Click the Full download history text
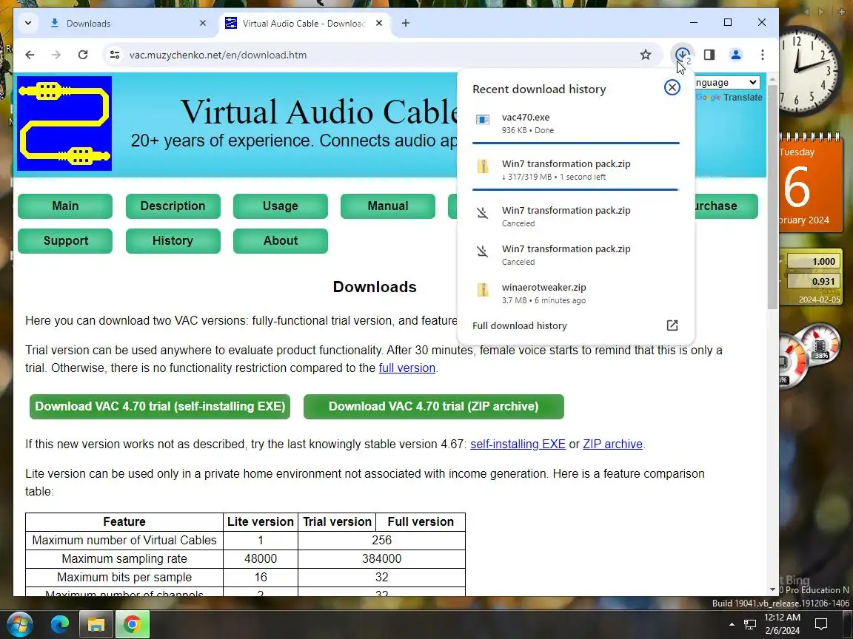853x639 pixels. point(520,325)
